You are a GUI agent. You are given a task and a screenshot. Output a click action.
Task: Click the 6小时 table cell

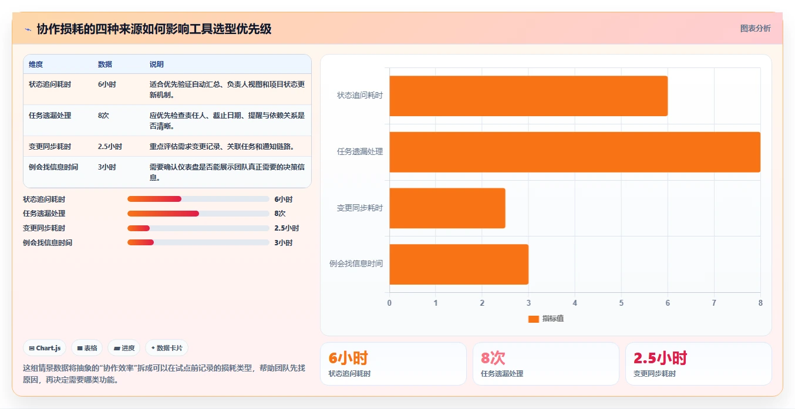click(x=107, y=84)
